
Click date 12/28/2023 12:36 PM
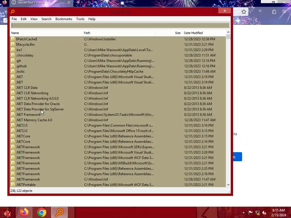[199, 39]
